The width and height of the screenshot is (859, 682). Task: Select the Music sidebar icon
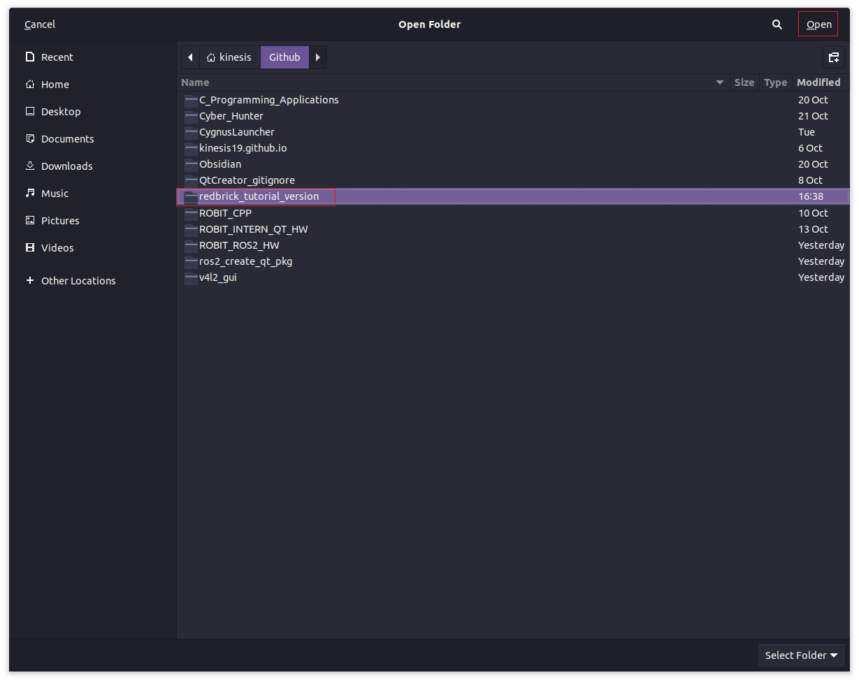[x=30, y=194]
